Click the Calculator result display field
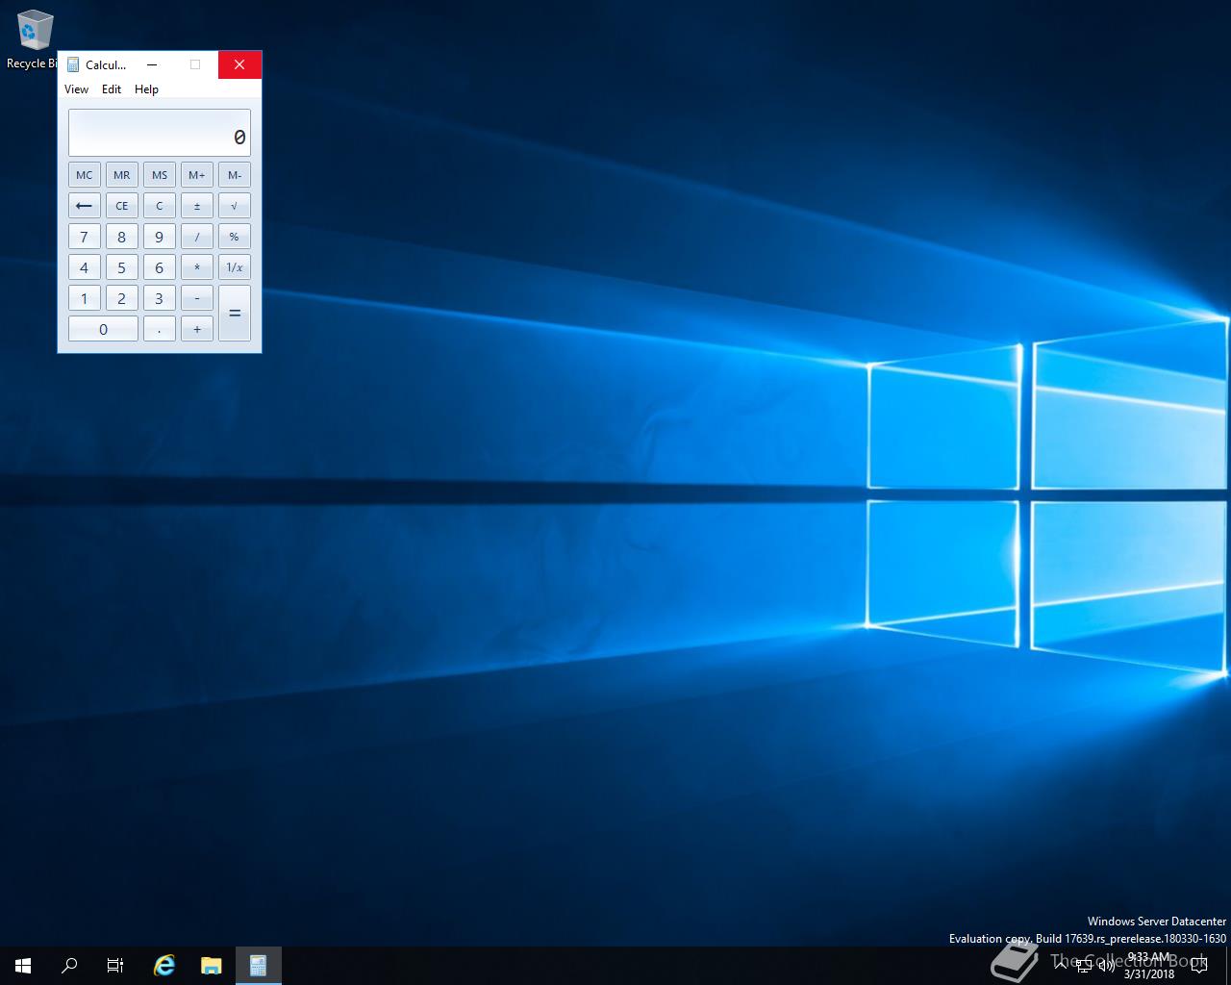 160,133
